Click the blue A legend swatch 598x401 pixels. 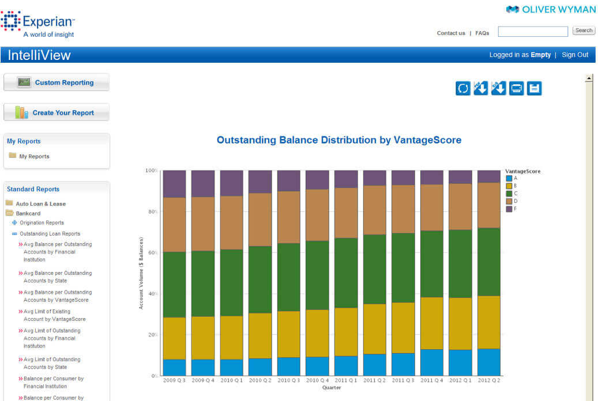509,179
